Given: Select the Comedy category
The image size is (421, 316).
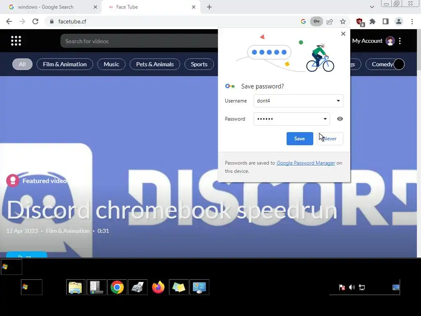Looking at the screenshot, I should coord(382,64).
